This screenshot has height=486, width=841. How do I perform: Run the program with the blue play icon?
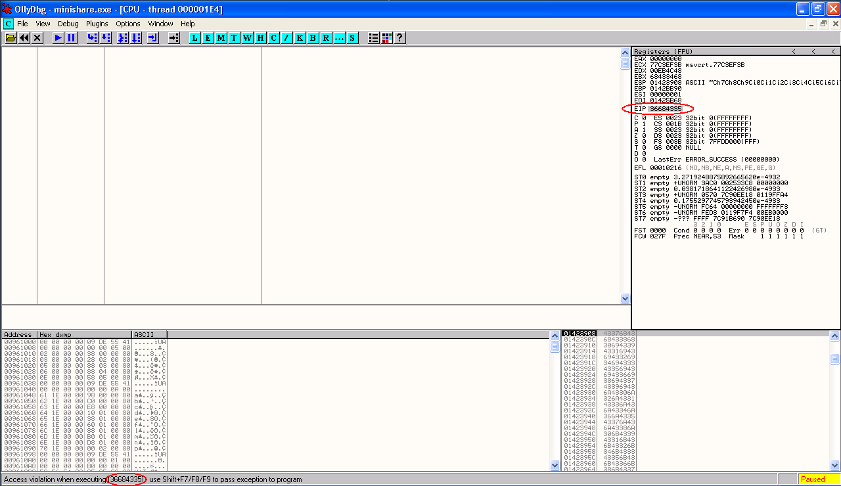(58, 38)
